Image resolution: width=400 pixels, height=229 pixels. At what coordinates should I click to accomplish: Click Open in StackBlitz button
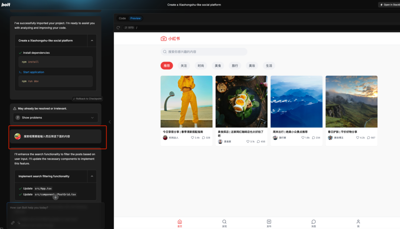tap(389, 4)
